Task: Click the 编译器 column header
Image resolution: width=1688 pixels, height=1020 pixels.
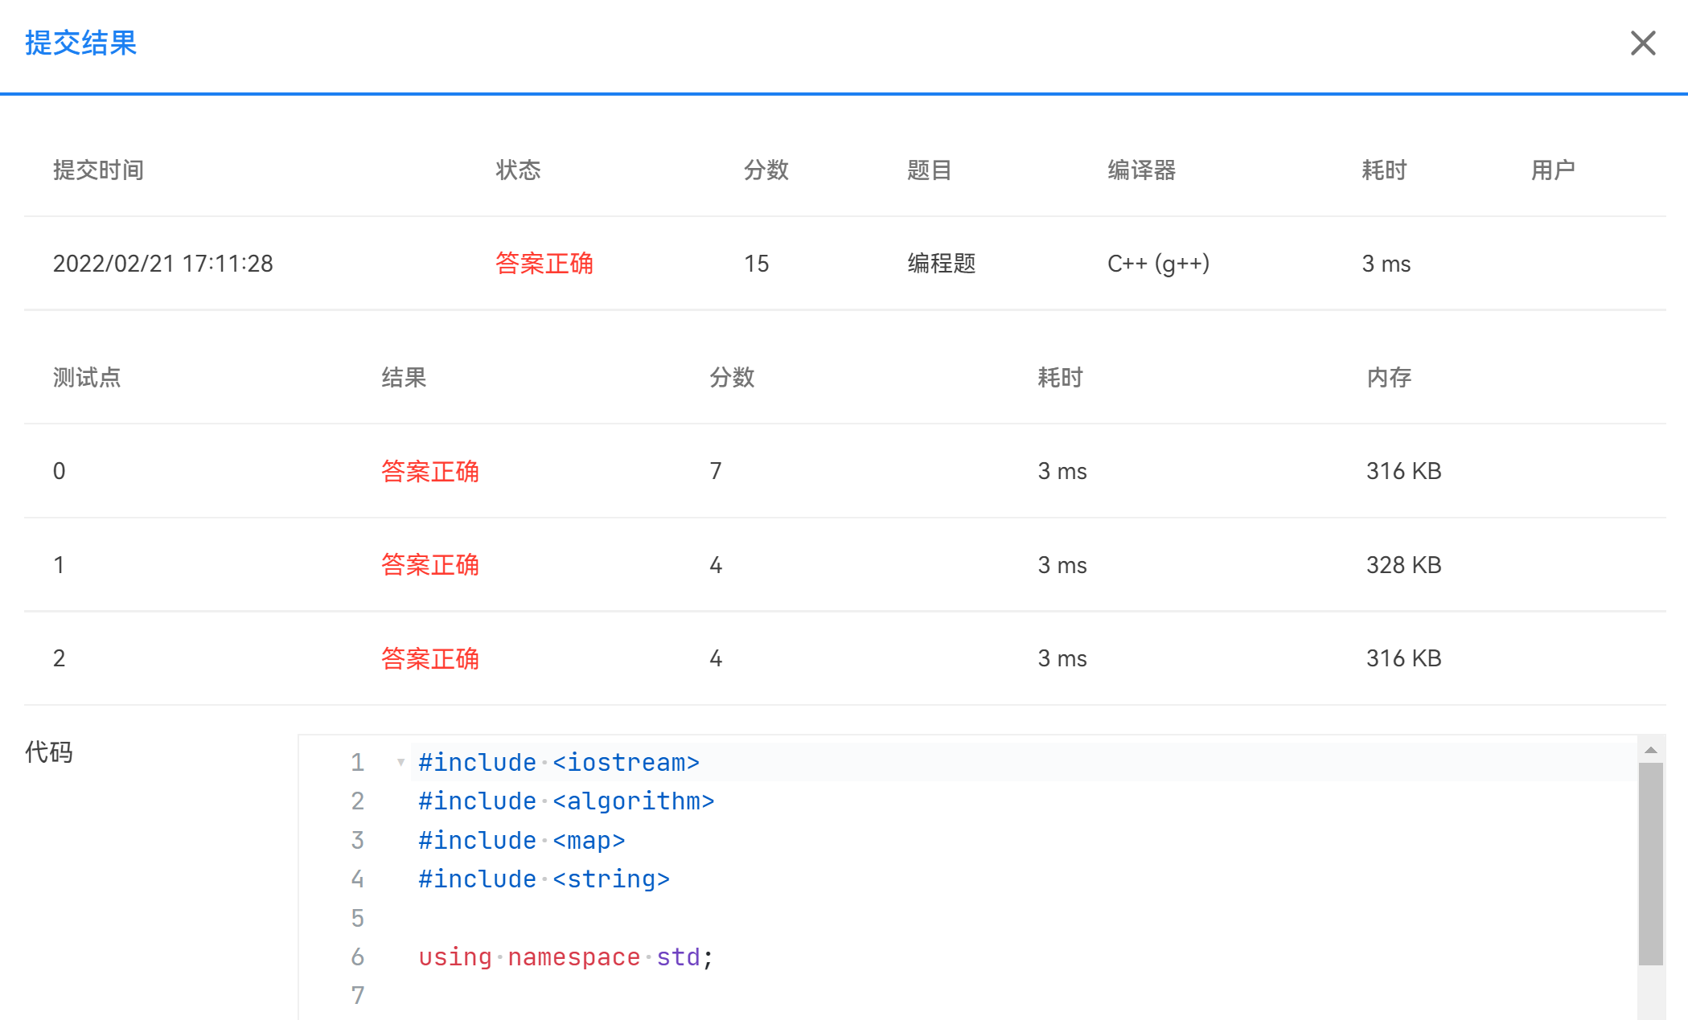Action: pyautogui.click(x=1142, y=170)
